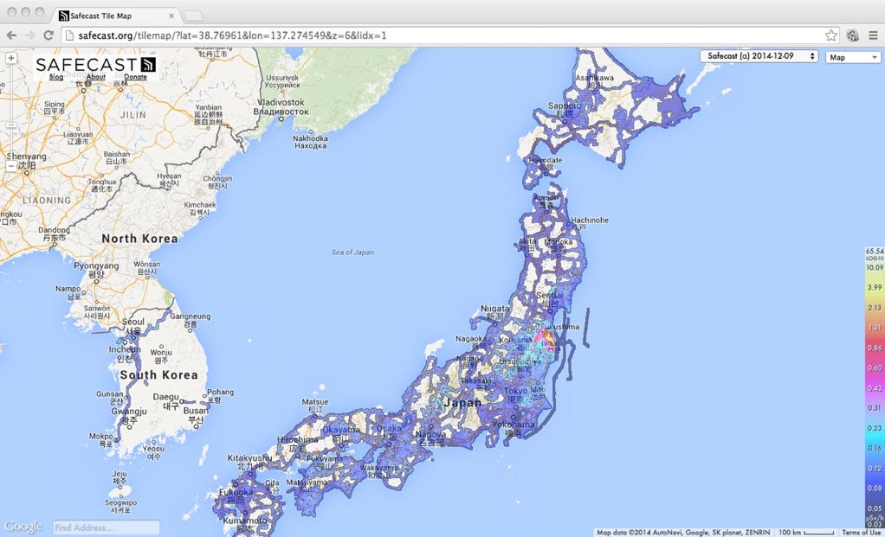
Task: Click the browser forward arrow
Action: click(x=29, y=35)
